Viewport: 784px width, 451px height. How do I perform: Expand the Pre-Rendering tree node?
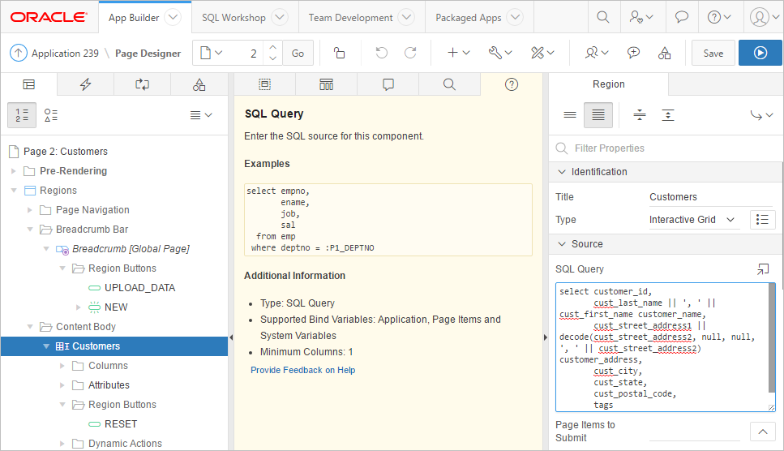tap(13, 171)
